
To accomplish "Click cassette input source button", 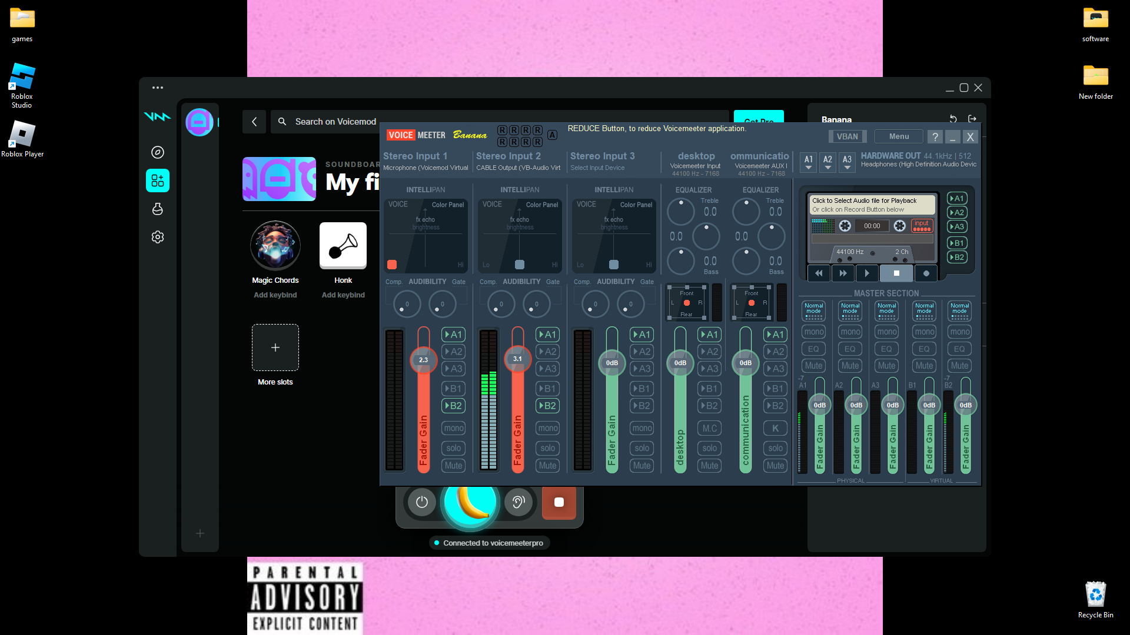I will 922,226.
